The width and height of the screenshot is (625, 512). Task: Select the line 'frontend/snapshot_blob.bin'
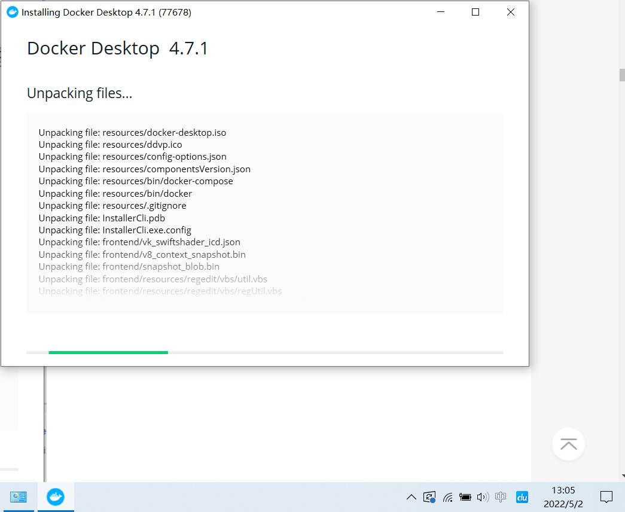coord(129,266)
